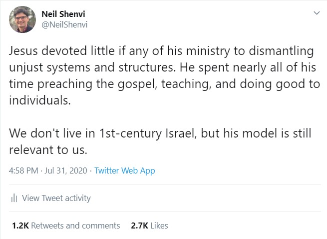Image resolution: width=327 pixels, height=239 pixels.
Task: View who Likes this tweet
Action: [159, 225]
